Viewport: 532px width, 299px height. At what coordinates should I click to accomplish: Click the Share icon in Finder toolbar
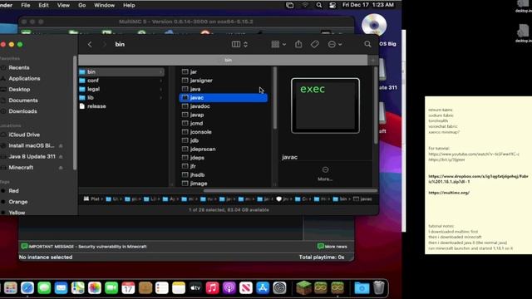pyautogui.click(x=298, y=44)
